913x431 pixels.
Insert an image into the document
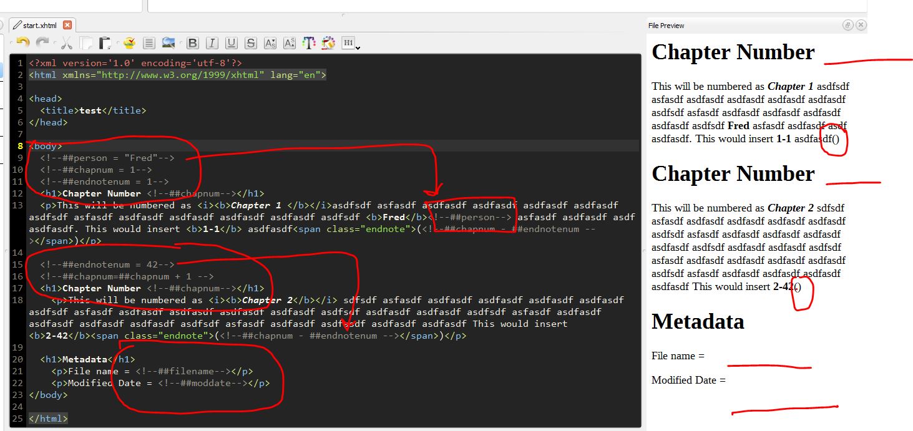(168, 43)
